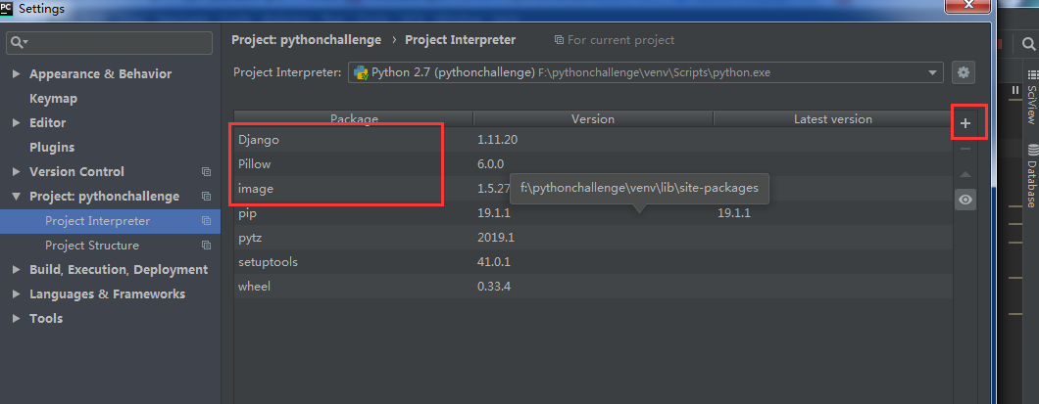Expand Languages & Frameworks section
The image size is (1039, 404).
17,294
